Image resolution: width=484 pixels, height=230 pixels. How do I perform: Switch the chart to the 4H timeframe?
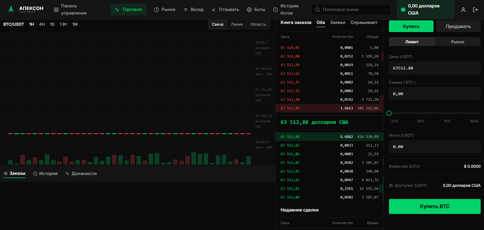42,24
